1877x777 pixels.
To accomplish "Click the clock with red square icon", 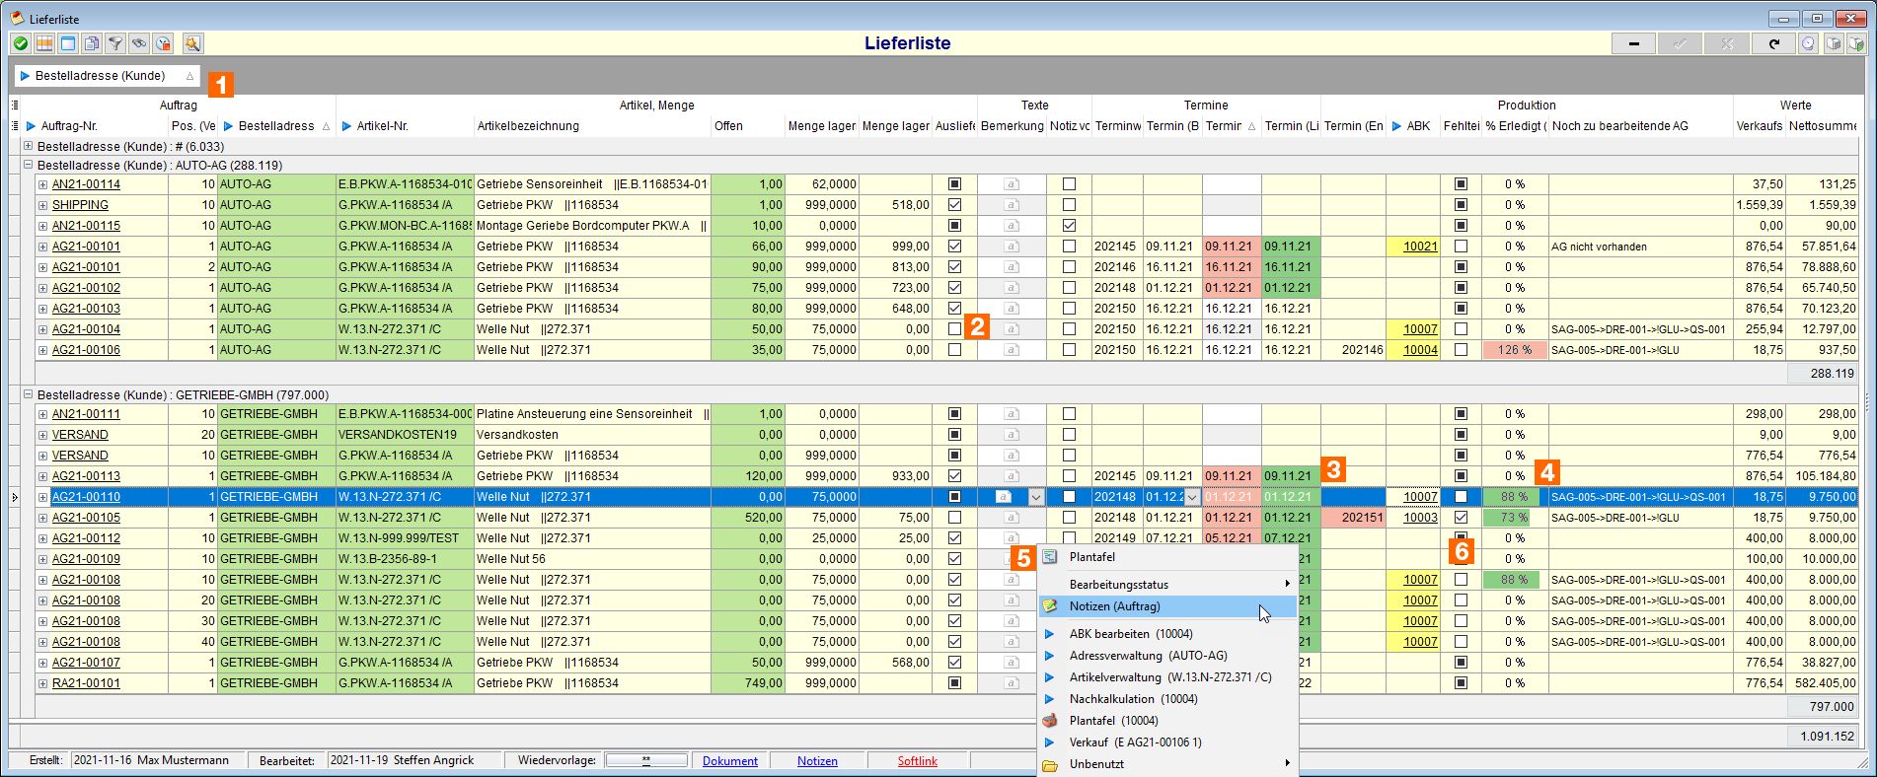I will click(x=163, y=43).
